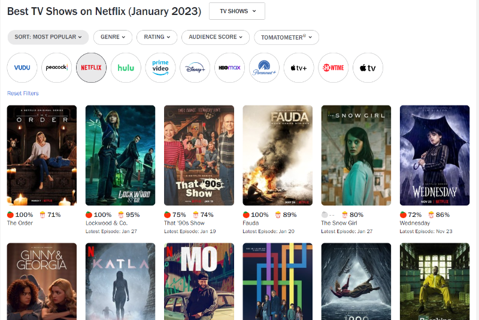Click Lockwood & Co. popcorn audience icon
Screen dimensions: 479x320
(121, 215)
